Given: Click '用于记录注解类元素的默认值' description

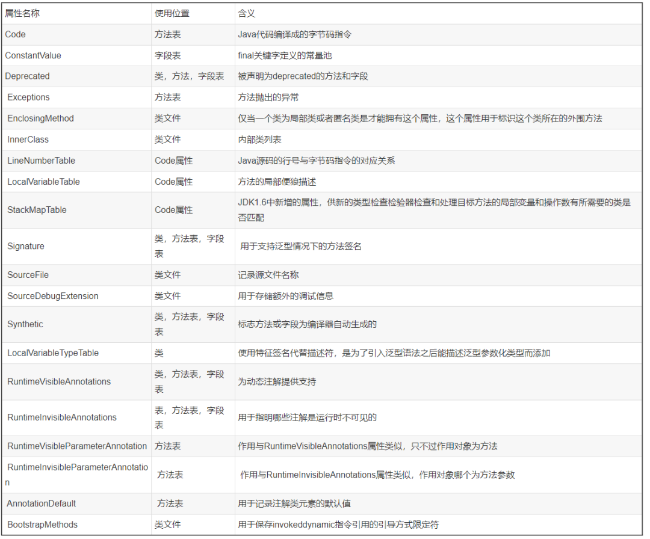Looking at the screenshot, I should 294,504.
